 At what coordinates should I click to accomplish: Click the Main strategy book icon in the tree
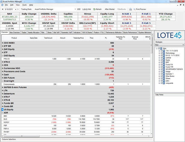click(162, 48)
